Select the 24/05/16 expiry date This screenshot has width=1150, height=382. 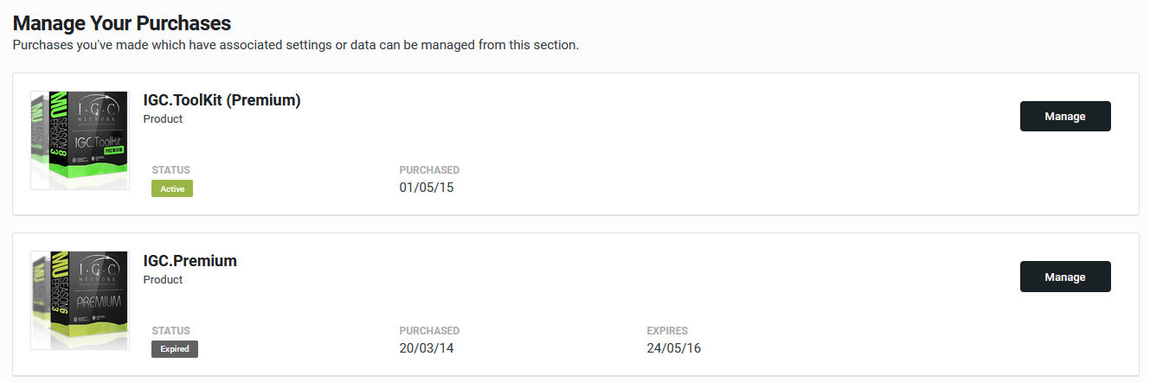pyautogui.click(x=674, y=348)
